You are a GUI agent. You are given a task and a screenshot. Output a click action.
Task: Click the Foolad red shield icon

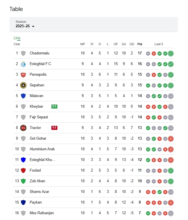point(23,170)
